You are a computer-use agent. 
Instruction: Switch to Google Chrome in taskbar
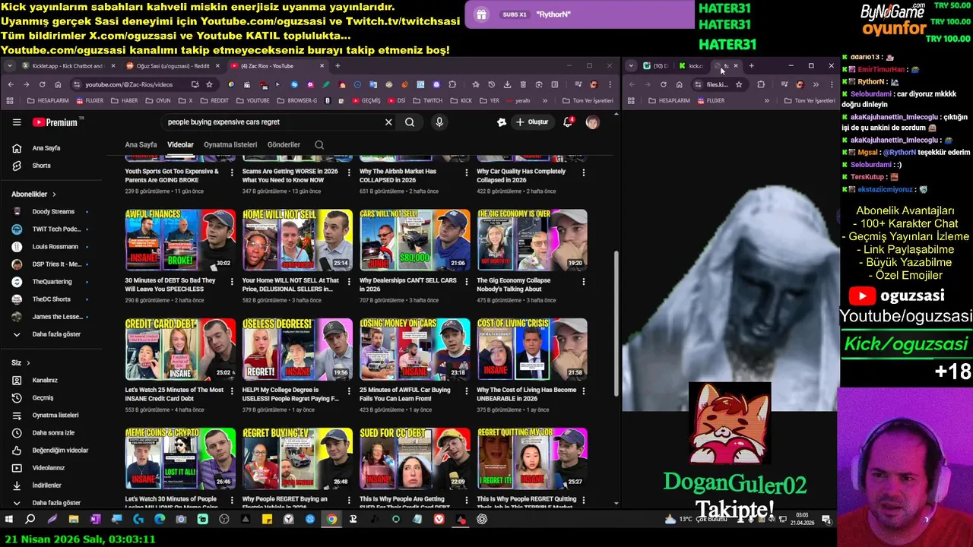coord(331,520)
